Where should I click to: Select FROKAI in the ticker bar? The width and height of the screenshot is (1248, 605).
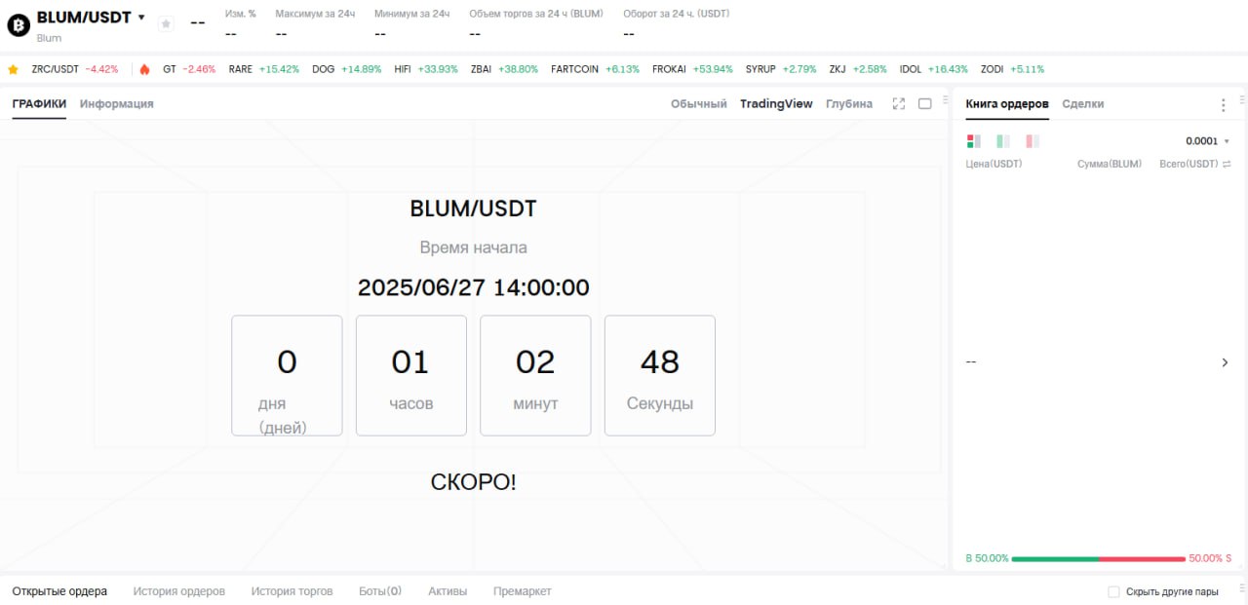tap(692, 69)
